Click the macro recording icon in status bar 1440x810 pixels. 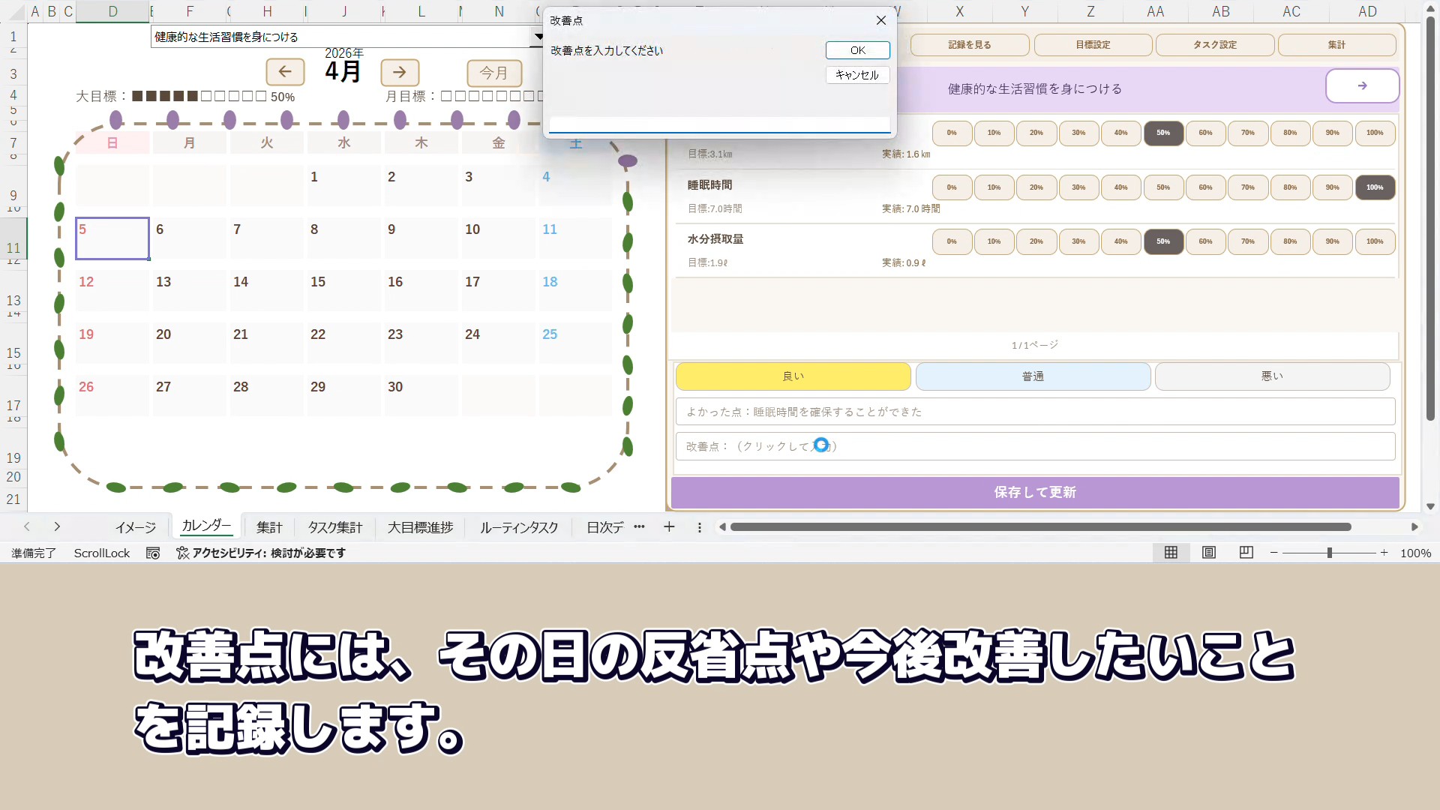click(x=153, y=553)
